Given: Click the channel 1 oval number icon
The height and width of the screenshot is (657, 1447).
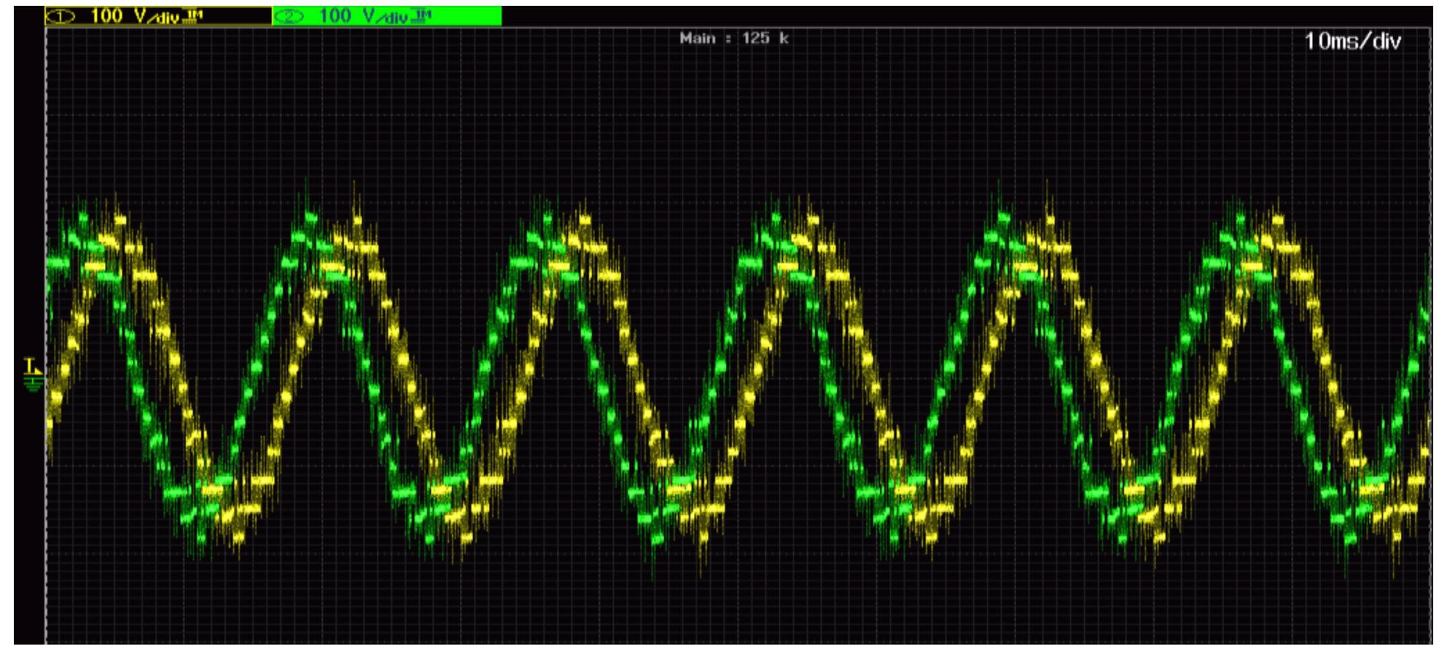Looking at the screenshot, I should coord(61,16).
